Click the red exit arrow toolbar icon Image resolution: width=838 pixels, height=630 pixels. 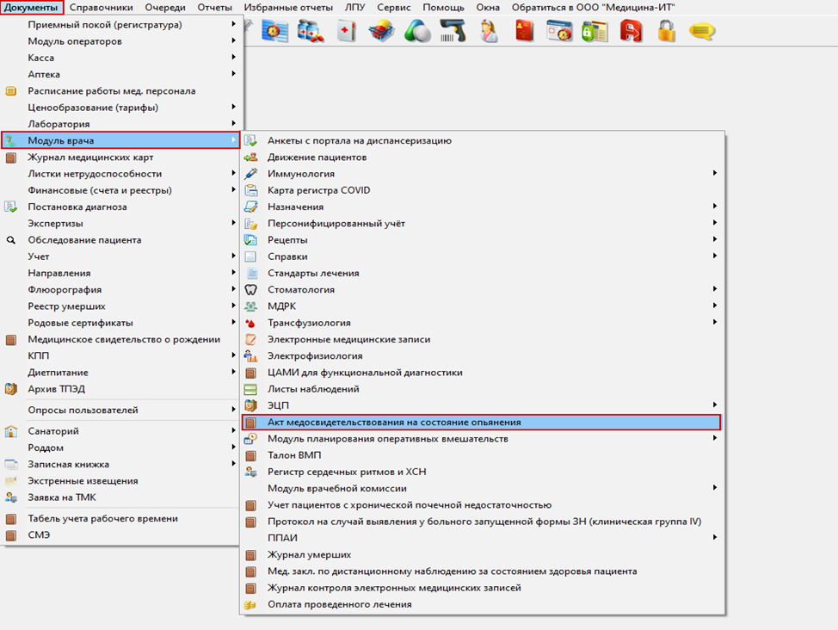click(632, 31)
